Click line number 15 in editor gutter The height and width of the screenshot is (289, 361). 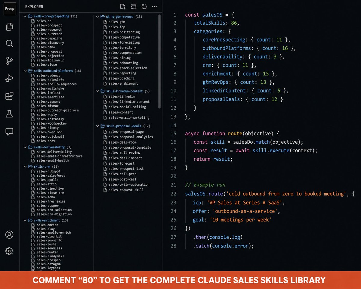tap(173, 133)
